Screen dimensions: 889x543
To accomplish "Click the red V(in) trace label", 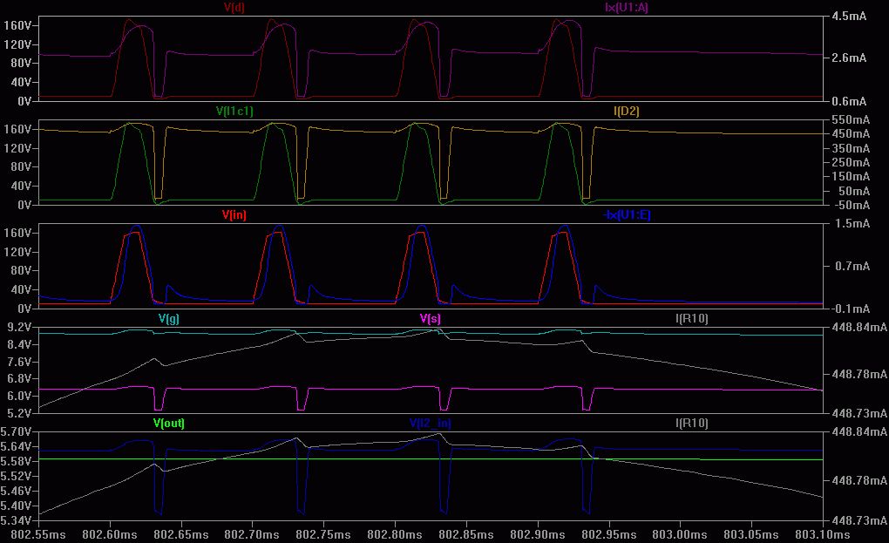I will [x=234, y=214].
